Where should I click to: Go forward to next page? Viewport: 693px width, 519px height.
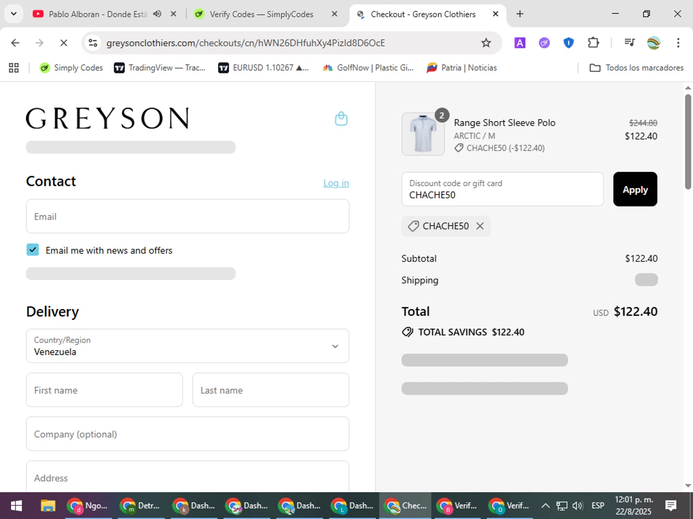pos(39,43)
